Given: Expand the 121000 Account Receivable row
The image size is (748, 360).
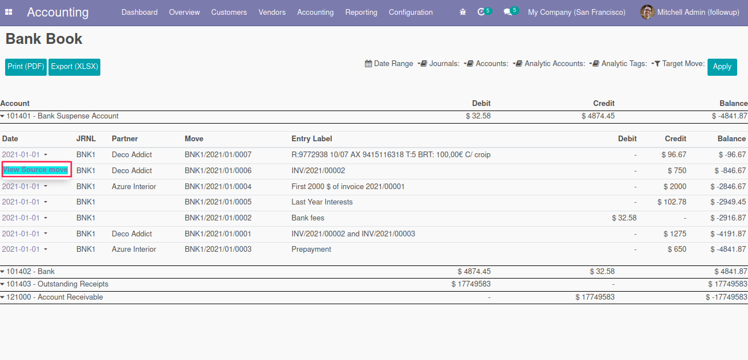Looking at the screenshot, I should coord(3,297).
